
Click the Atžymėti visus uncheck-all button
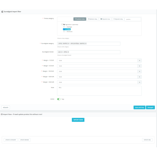pyautogui.click(x=118, y=19)
